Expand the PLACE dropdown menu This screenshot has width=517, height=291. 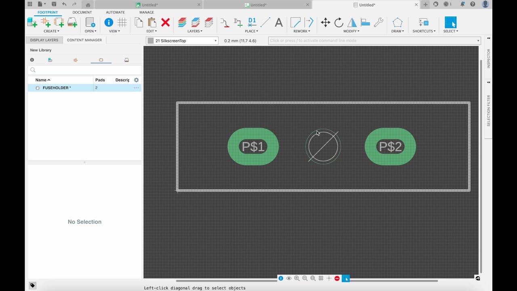tap(251, 31)
